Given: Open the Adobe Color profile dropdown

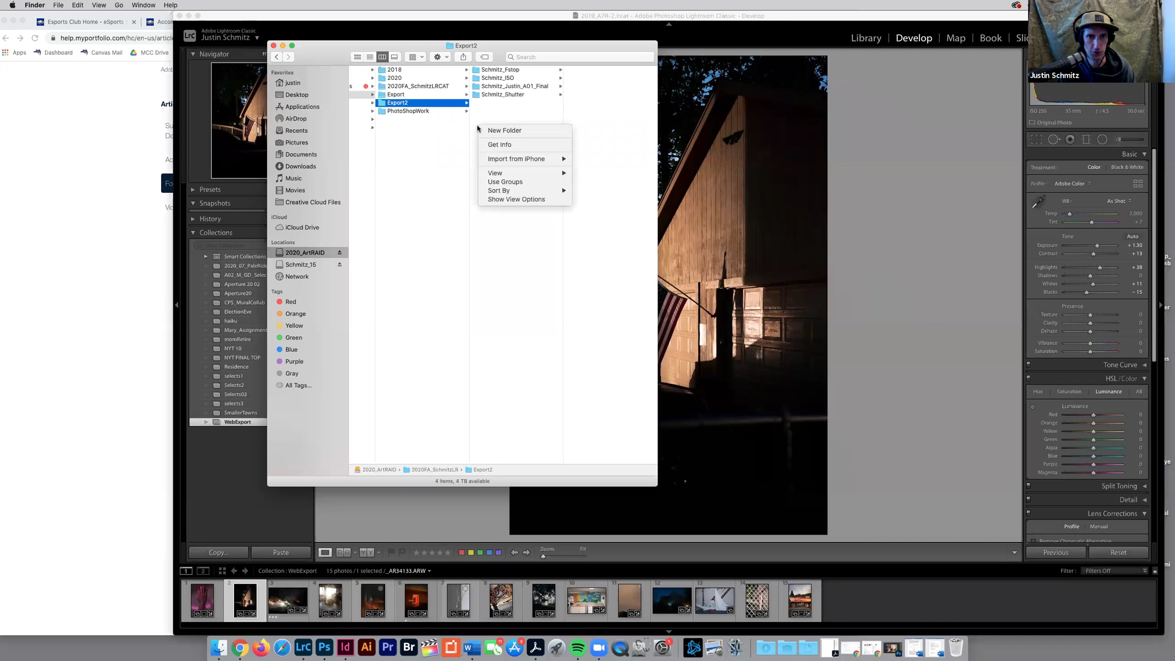Looking at the screenshot, I should click(x=1072, y=184).
